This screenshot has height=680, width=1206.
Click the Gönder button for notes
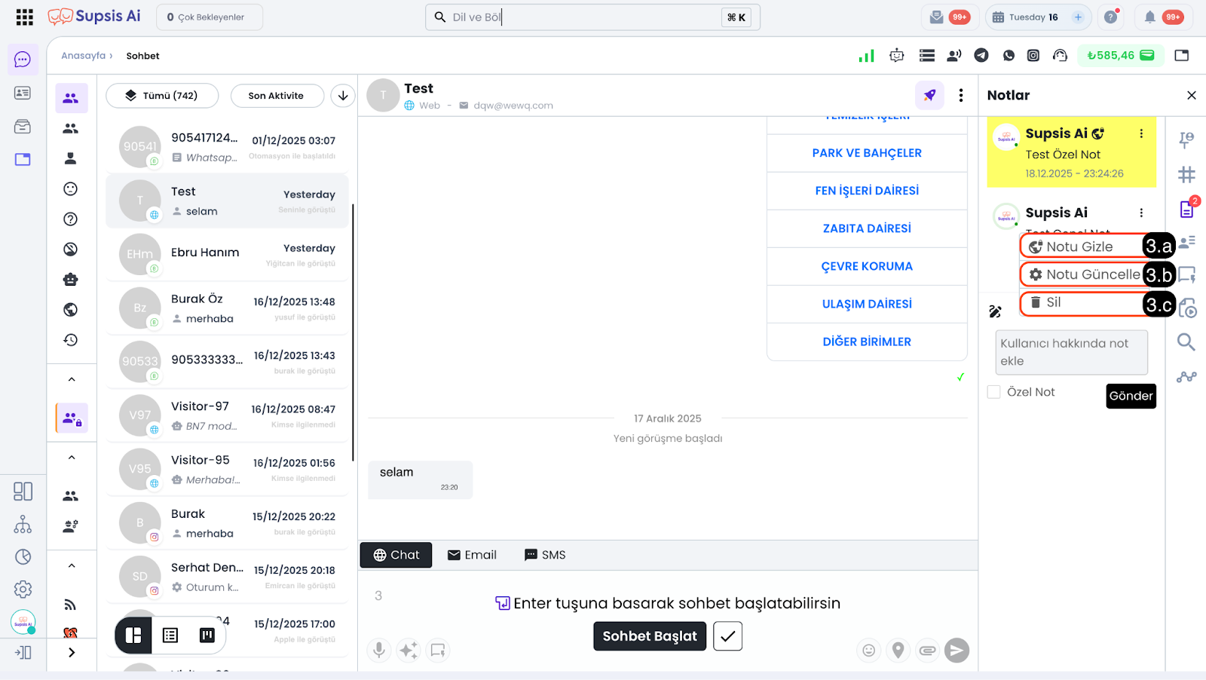point(1131,396)
